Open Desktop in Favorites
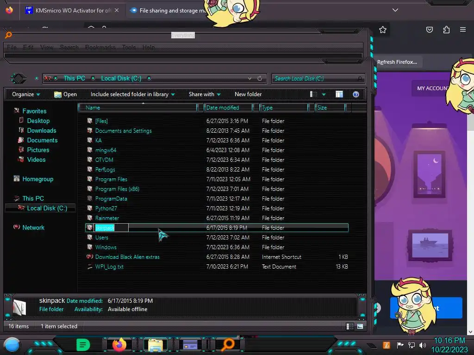This screenshot has height=355, width=474. click(38, 121)
